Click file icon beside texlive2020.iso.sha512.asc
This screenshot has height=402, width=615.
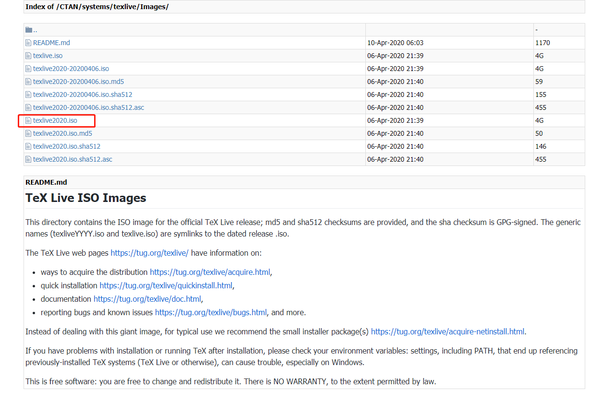28,159
